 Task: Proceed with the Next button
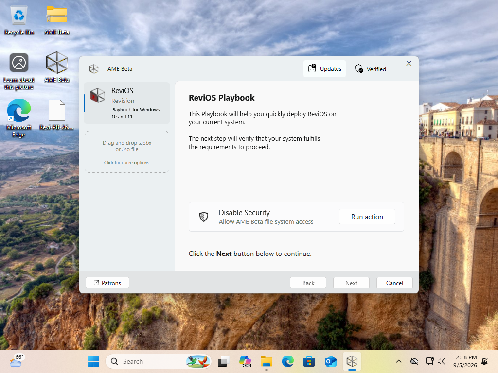351,283
